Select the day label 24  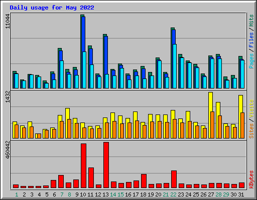point(188,194)
